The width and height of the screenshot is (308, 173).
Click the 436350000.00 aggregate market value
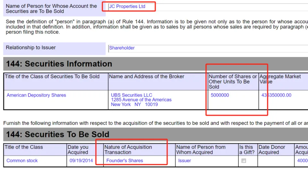277,95
